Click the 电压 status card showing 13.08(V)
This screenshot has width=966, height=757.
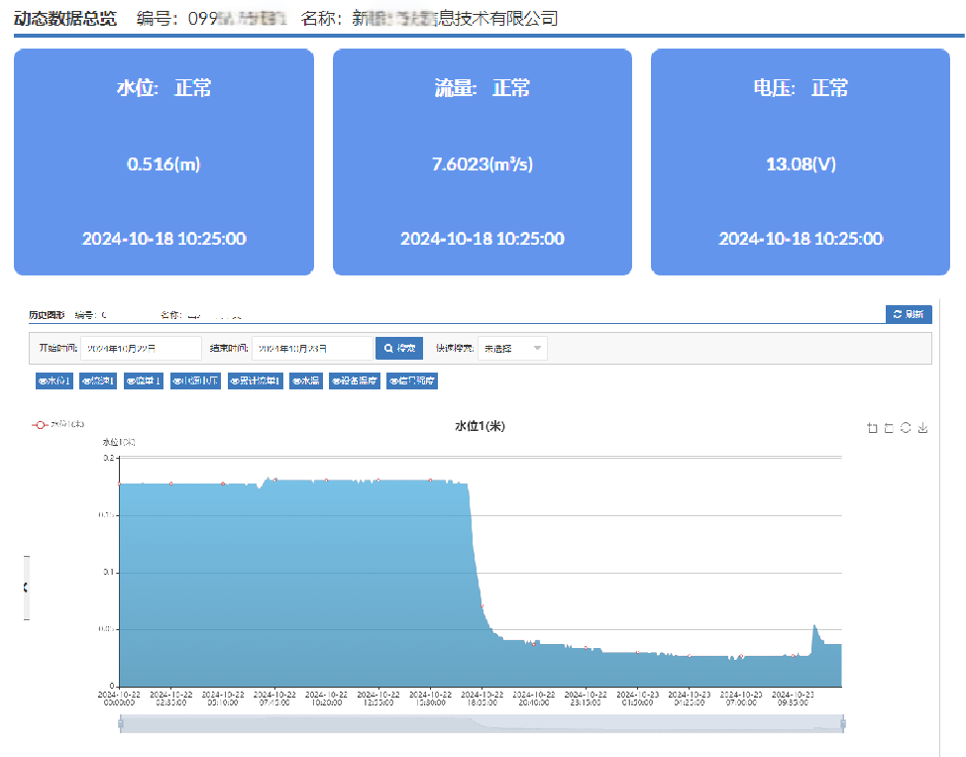coord(801,162)
